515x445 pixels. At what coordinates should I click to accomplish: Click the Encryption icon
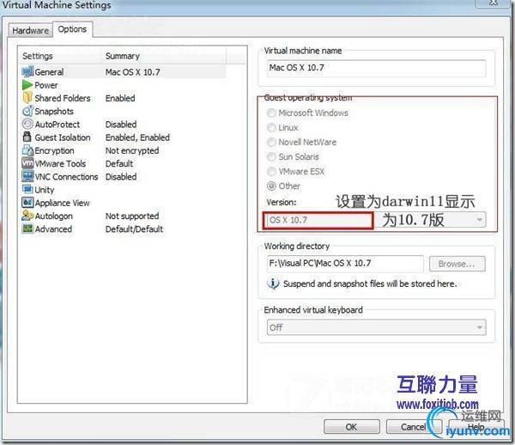tap(27, 150)
